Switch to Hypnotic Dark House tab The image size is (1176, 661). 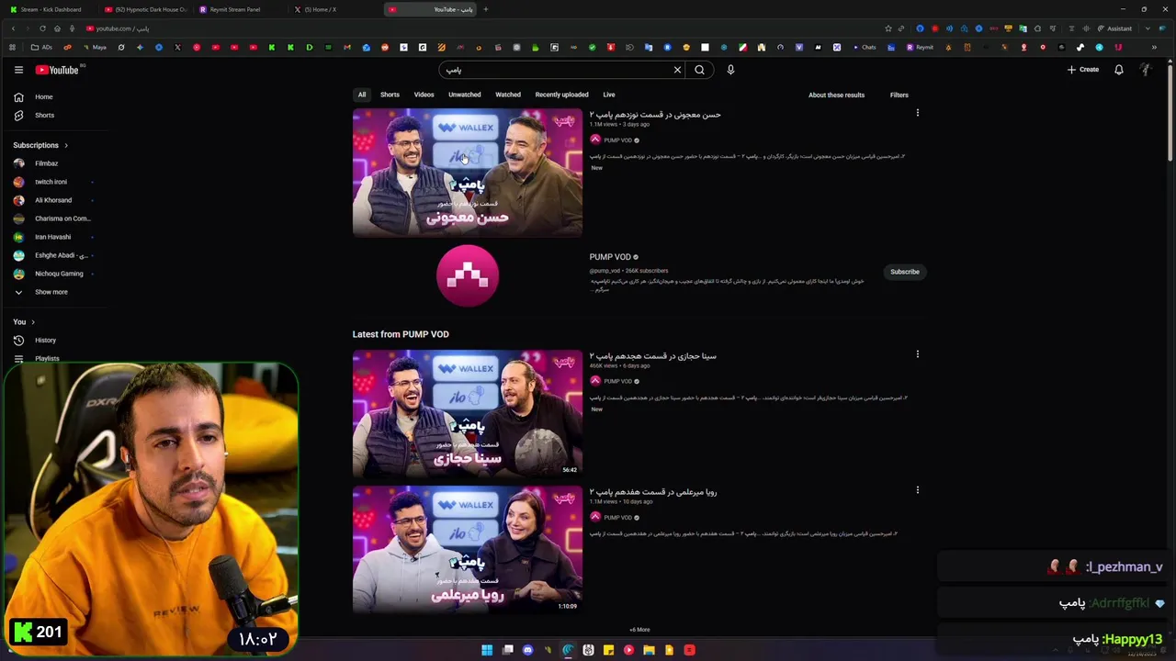(x=147, y=9)
